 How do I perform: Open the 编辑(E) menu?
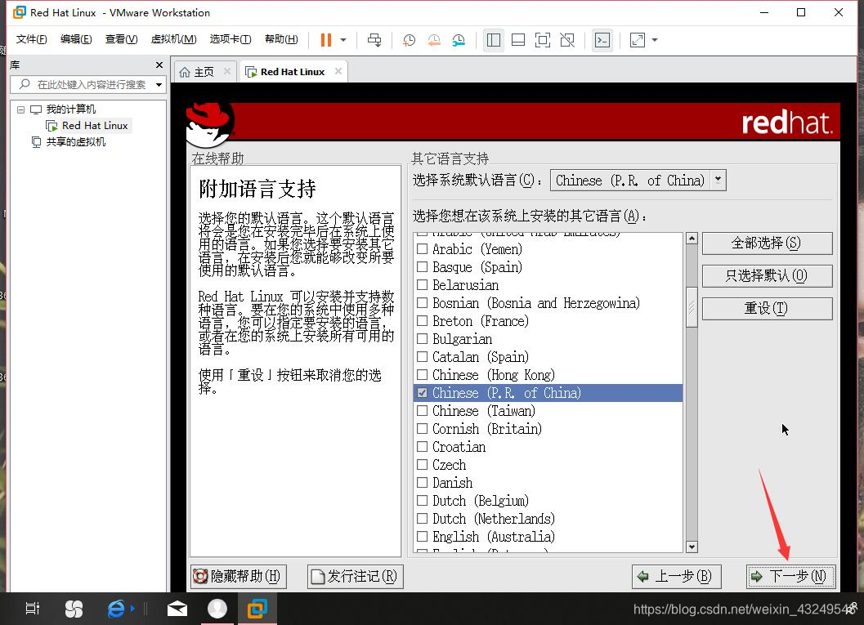(x=76, y=39)
